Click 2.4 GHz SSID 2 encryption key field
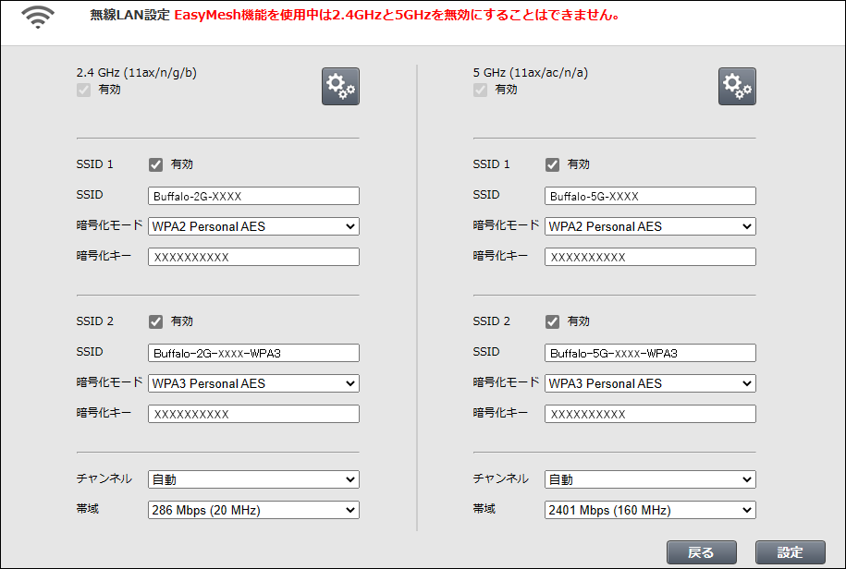This screenshot has height=569, width=846. 253,414
